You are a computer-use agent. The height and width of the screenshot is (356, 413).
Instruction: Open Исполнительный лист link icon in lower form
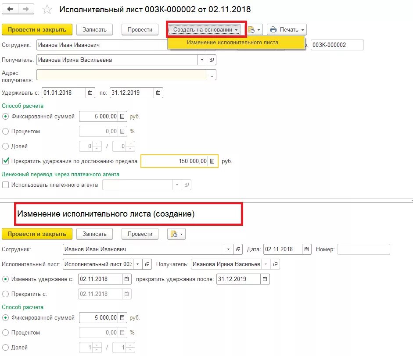[147, 264]
